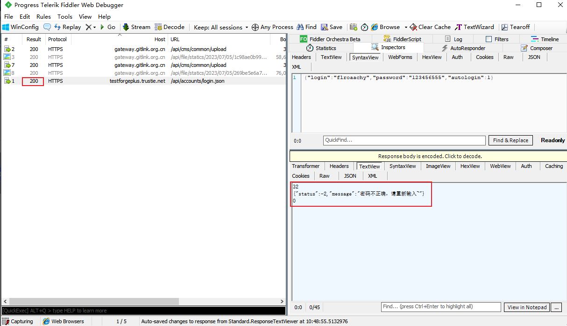
Task: Select session 1 login.json row
Action: [144, 81]
